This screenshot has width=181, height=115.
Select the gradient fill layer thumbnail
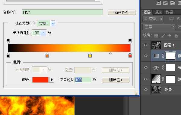coord(156,79)
